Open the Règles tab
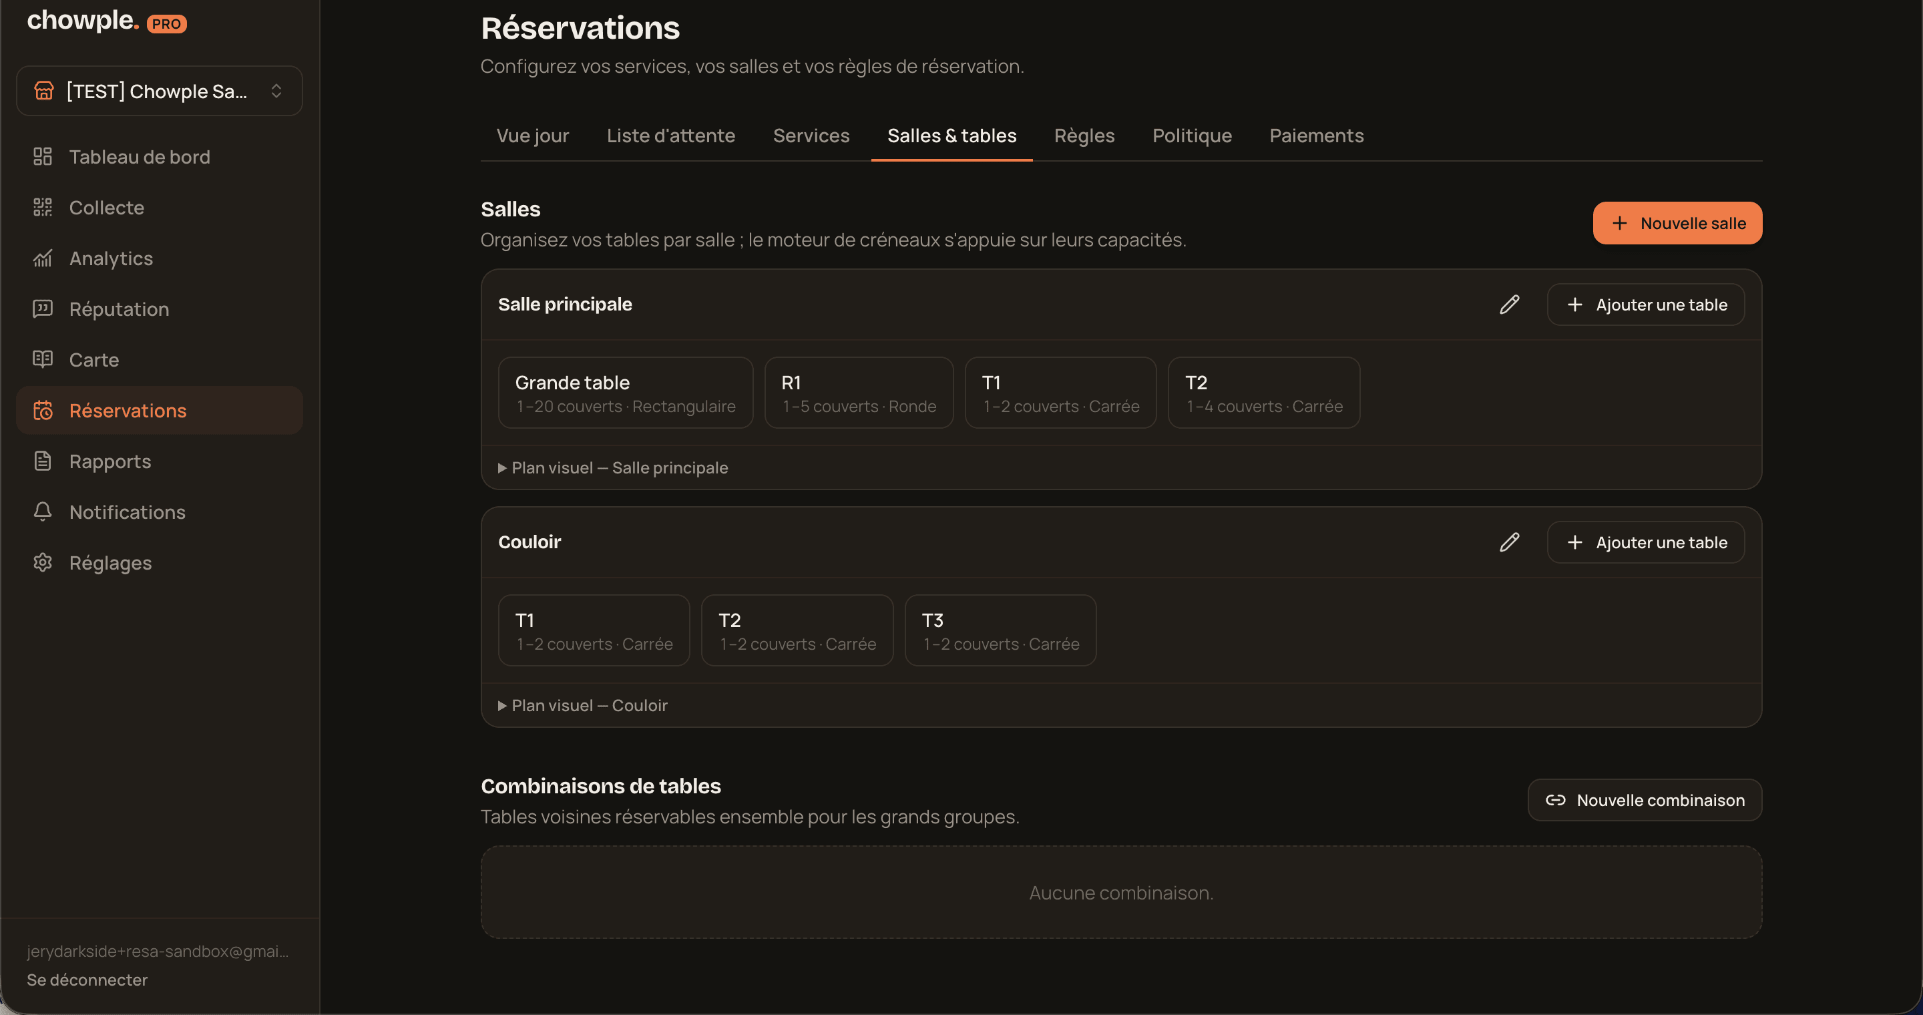1923x1015 pixels. [x=1084, y=136]
